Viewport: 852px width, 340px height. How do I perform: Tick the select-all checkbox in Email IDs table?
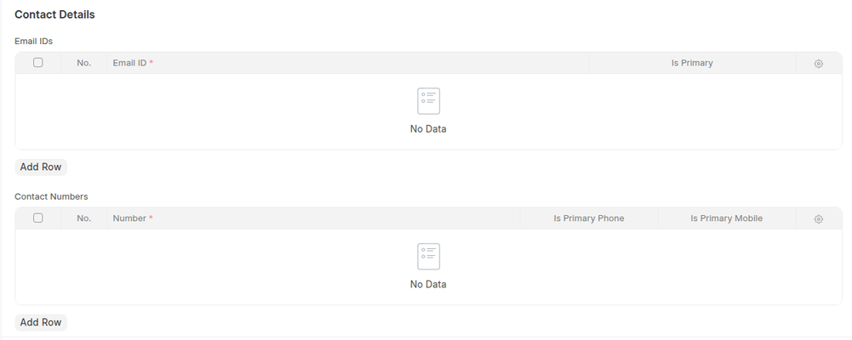[38, 63]
